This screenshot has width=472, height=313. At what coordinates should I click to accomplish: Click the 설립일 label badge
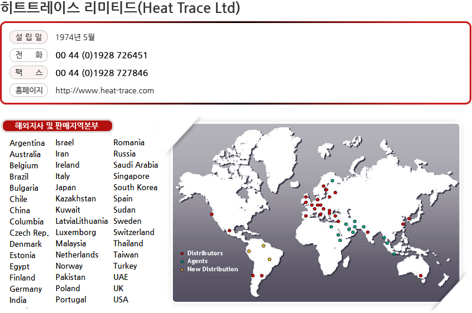coord(28,37)
